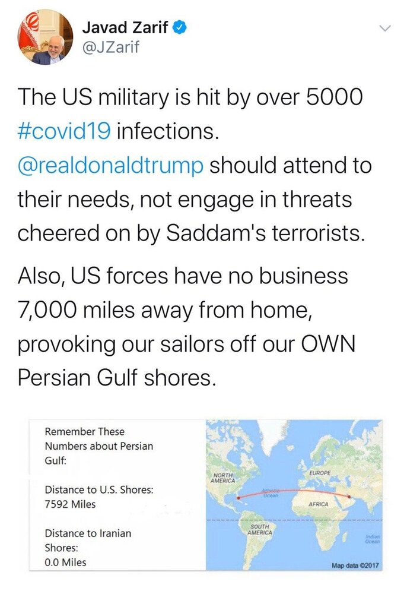Expand the tweet options chevron
The width and height of the screenshot is (407, 594).
[x=384, y=29]
